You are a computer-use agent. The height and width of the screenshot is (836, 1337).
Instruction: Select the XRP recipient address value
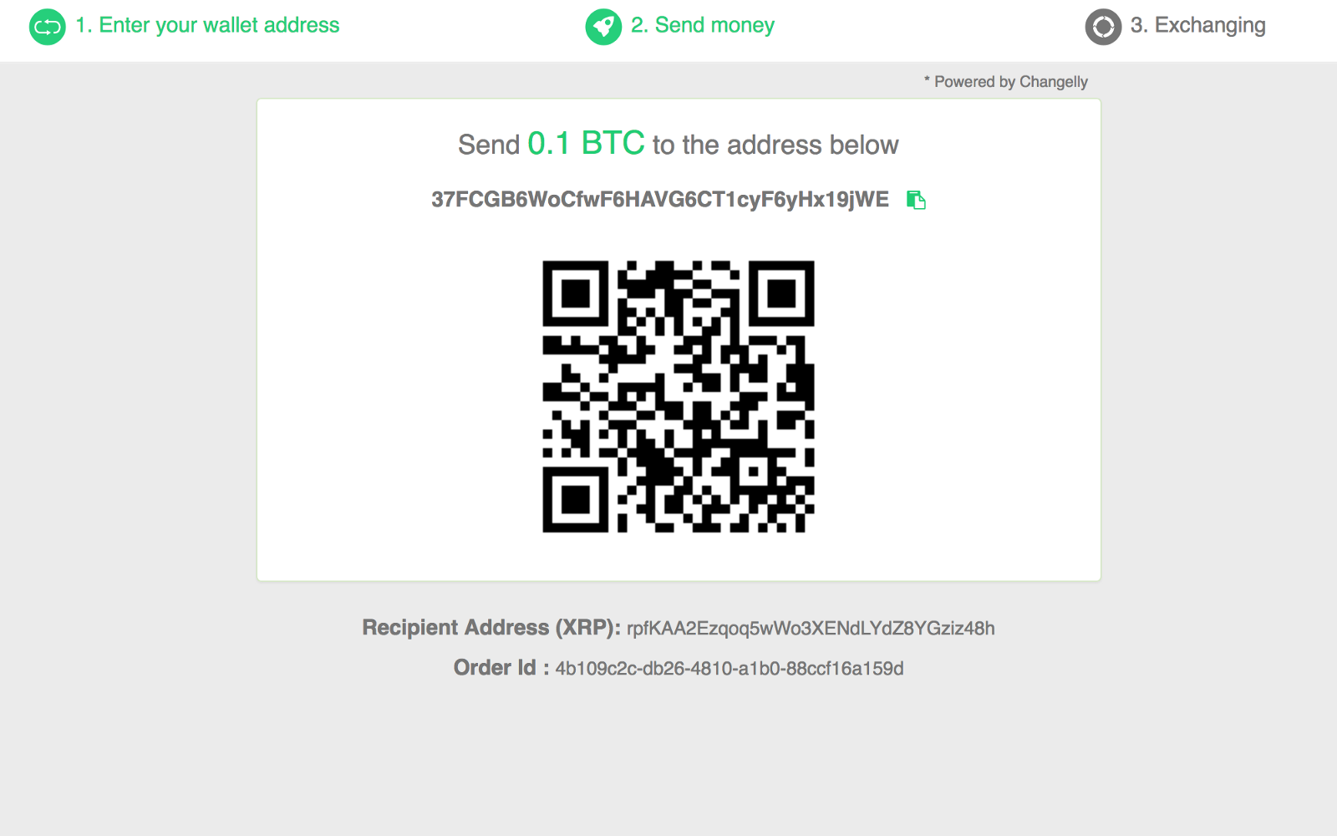coord(811,629)
